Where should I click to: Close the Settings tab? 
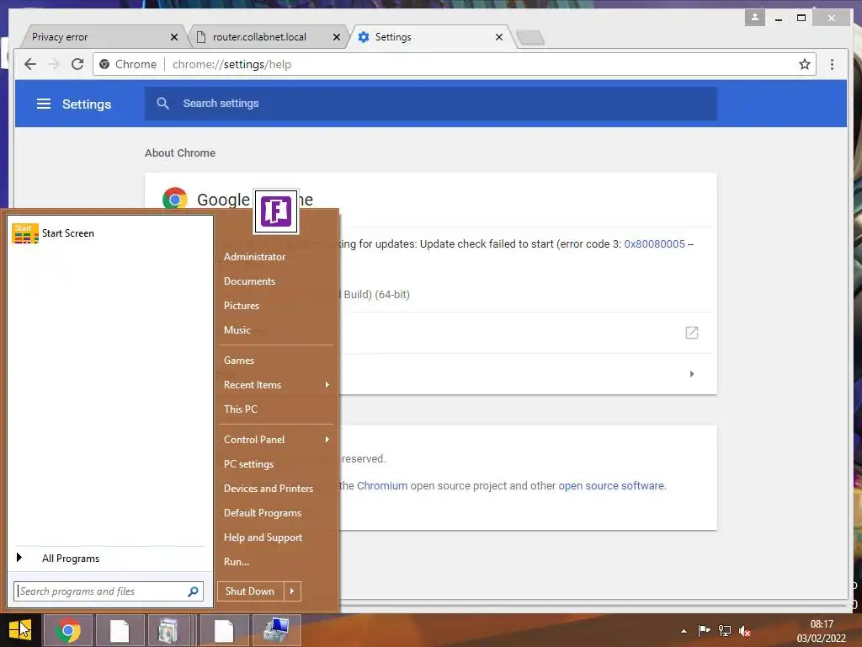[498, 37]
